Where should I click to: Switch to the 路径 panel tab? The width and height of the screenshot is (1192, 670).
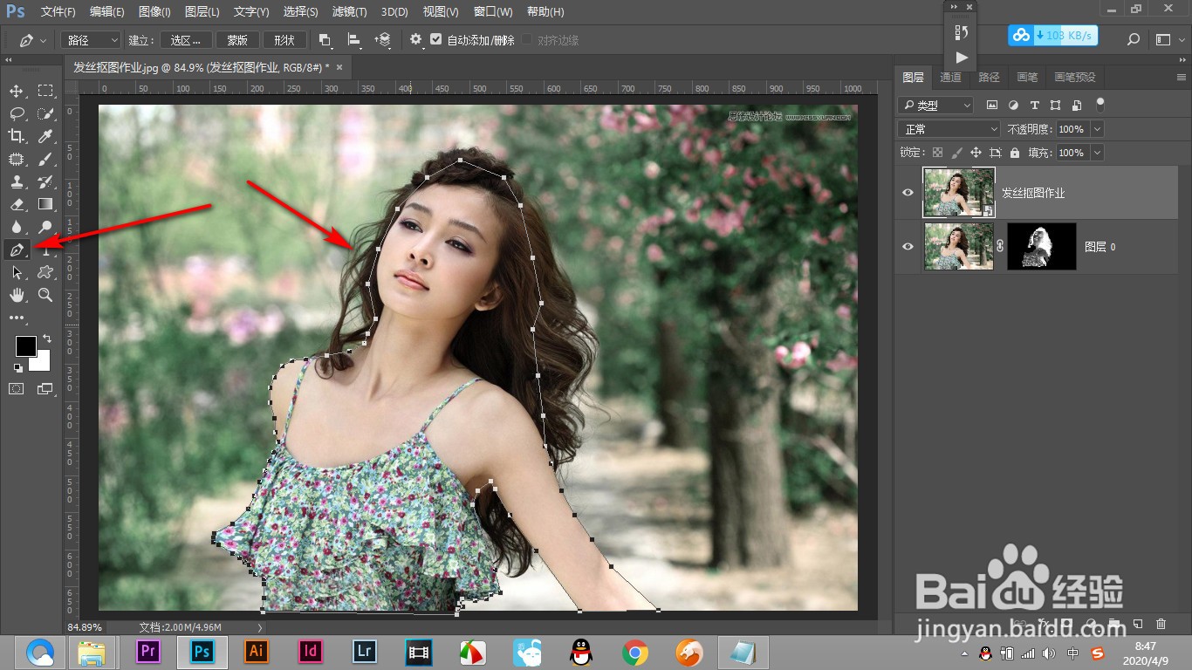point(989,77)
